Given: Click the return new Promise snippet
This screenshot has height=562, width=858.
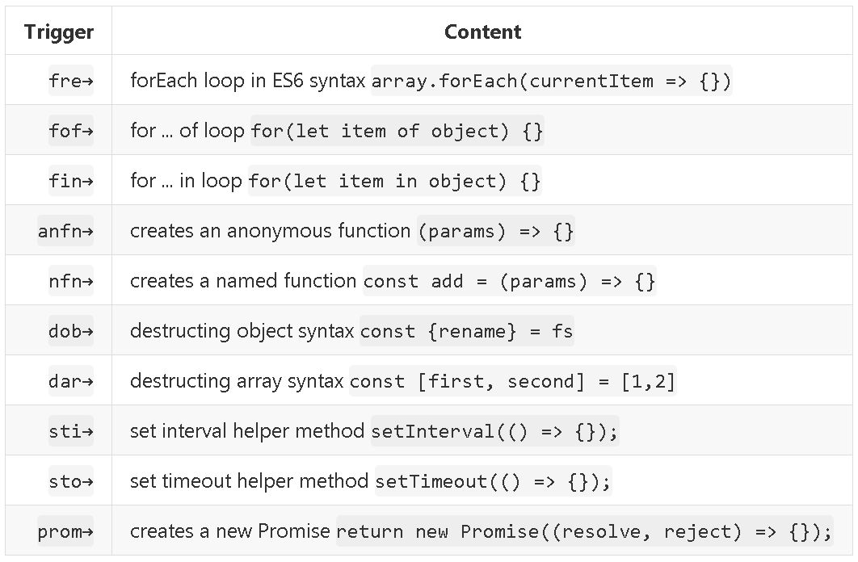Looking at the screenshot, I should coord(583,531).
